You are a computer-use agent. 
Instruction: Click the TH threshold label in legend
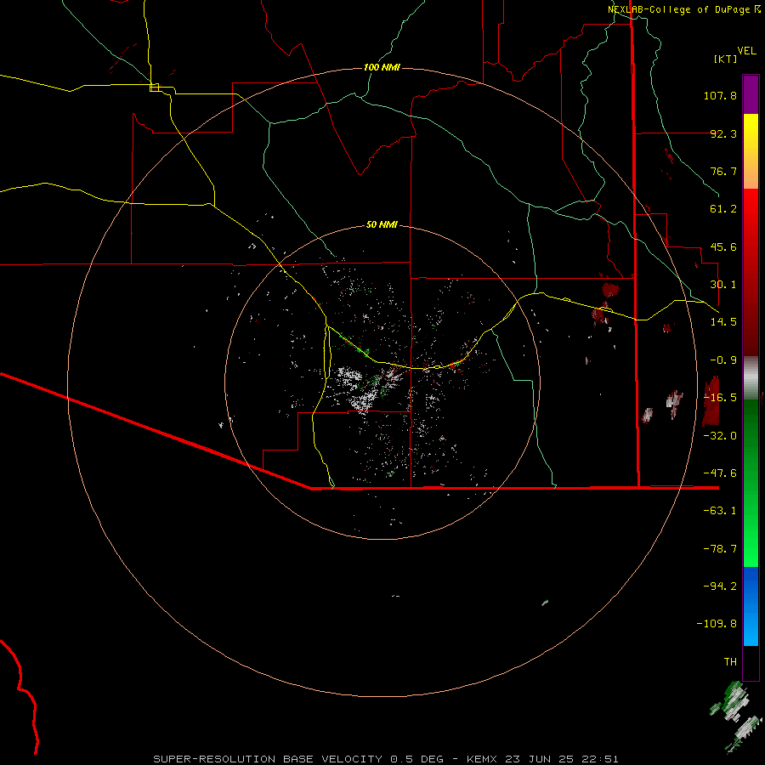[730, 662]
